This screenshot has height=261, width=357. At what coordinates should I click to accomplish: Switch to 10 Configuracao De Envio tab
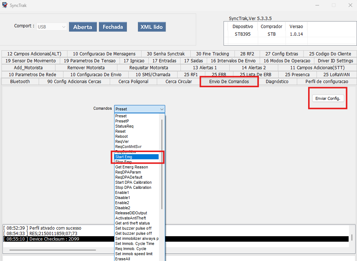96,75
